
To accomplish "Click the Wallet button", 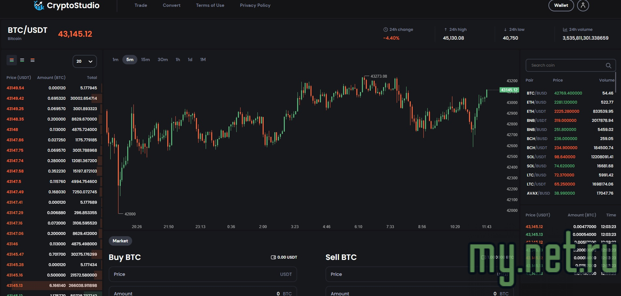I will click(561, 6).
